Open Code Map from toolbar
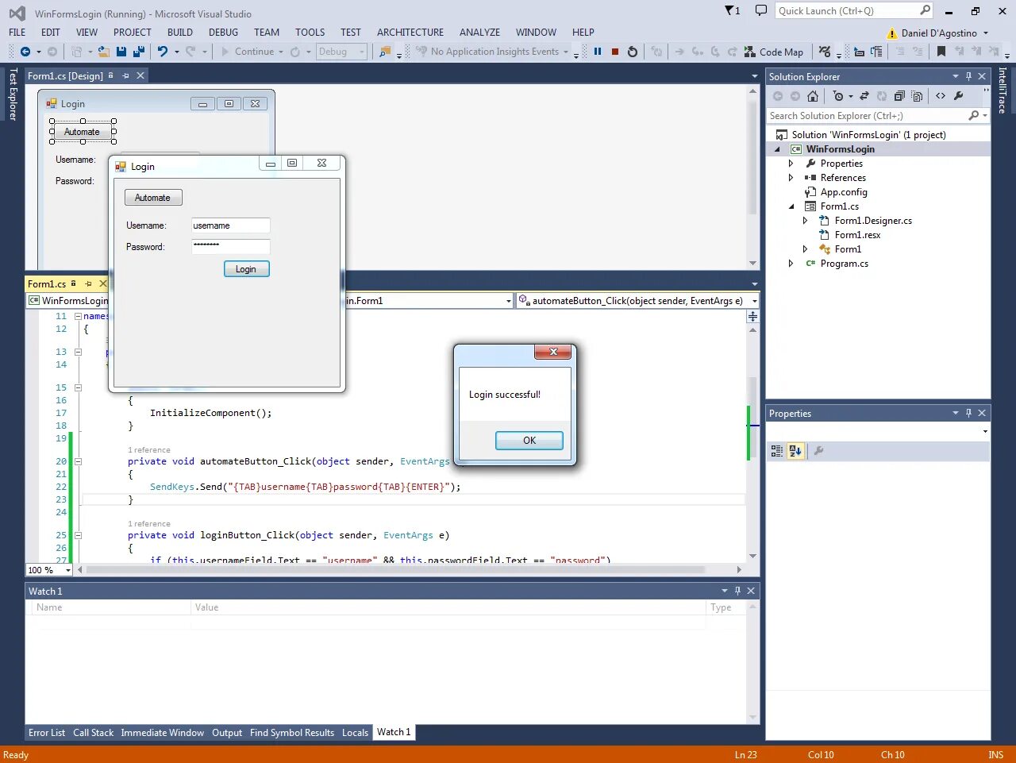 [x=774, y=52]
